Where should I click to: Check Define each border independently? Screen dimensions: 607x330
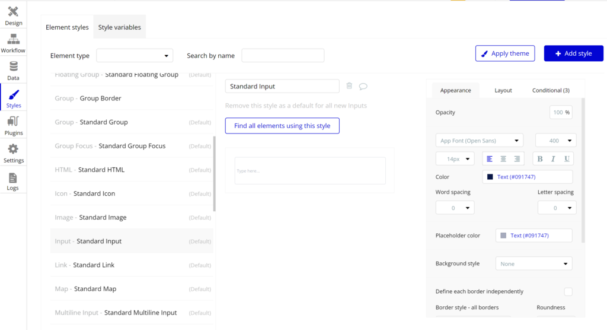568,291
